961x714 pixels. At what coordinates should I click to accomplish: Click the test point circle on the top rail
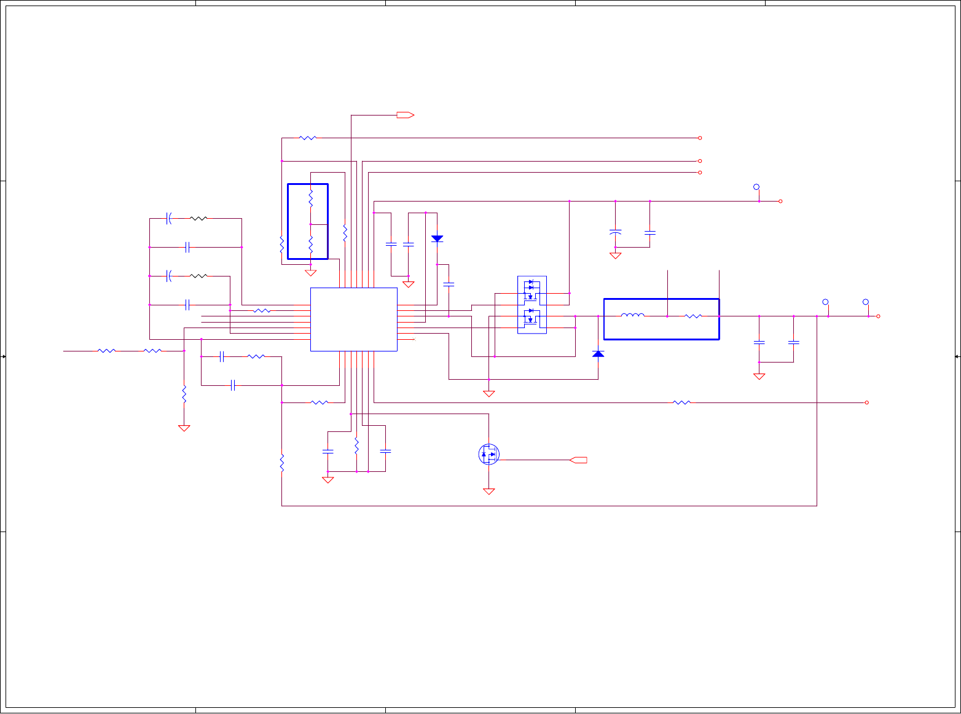pos(756,187)
